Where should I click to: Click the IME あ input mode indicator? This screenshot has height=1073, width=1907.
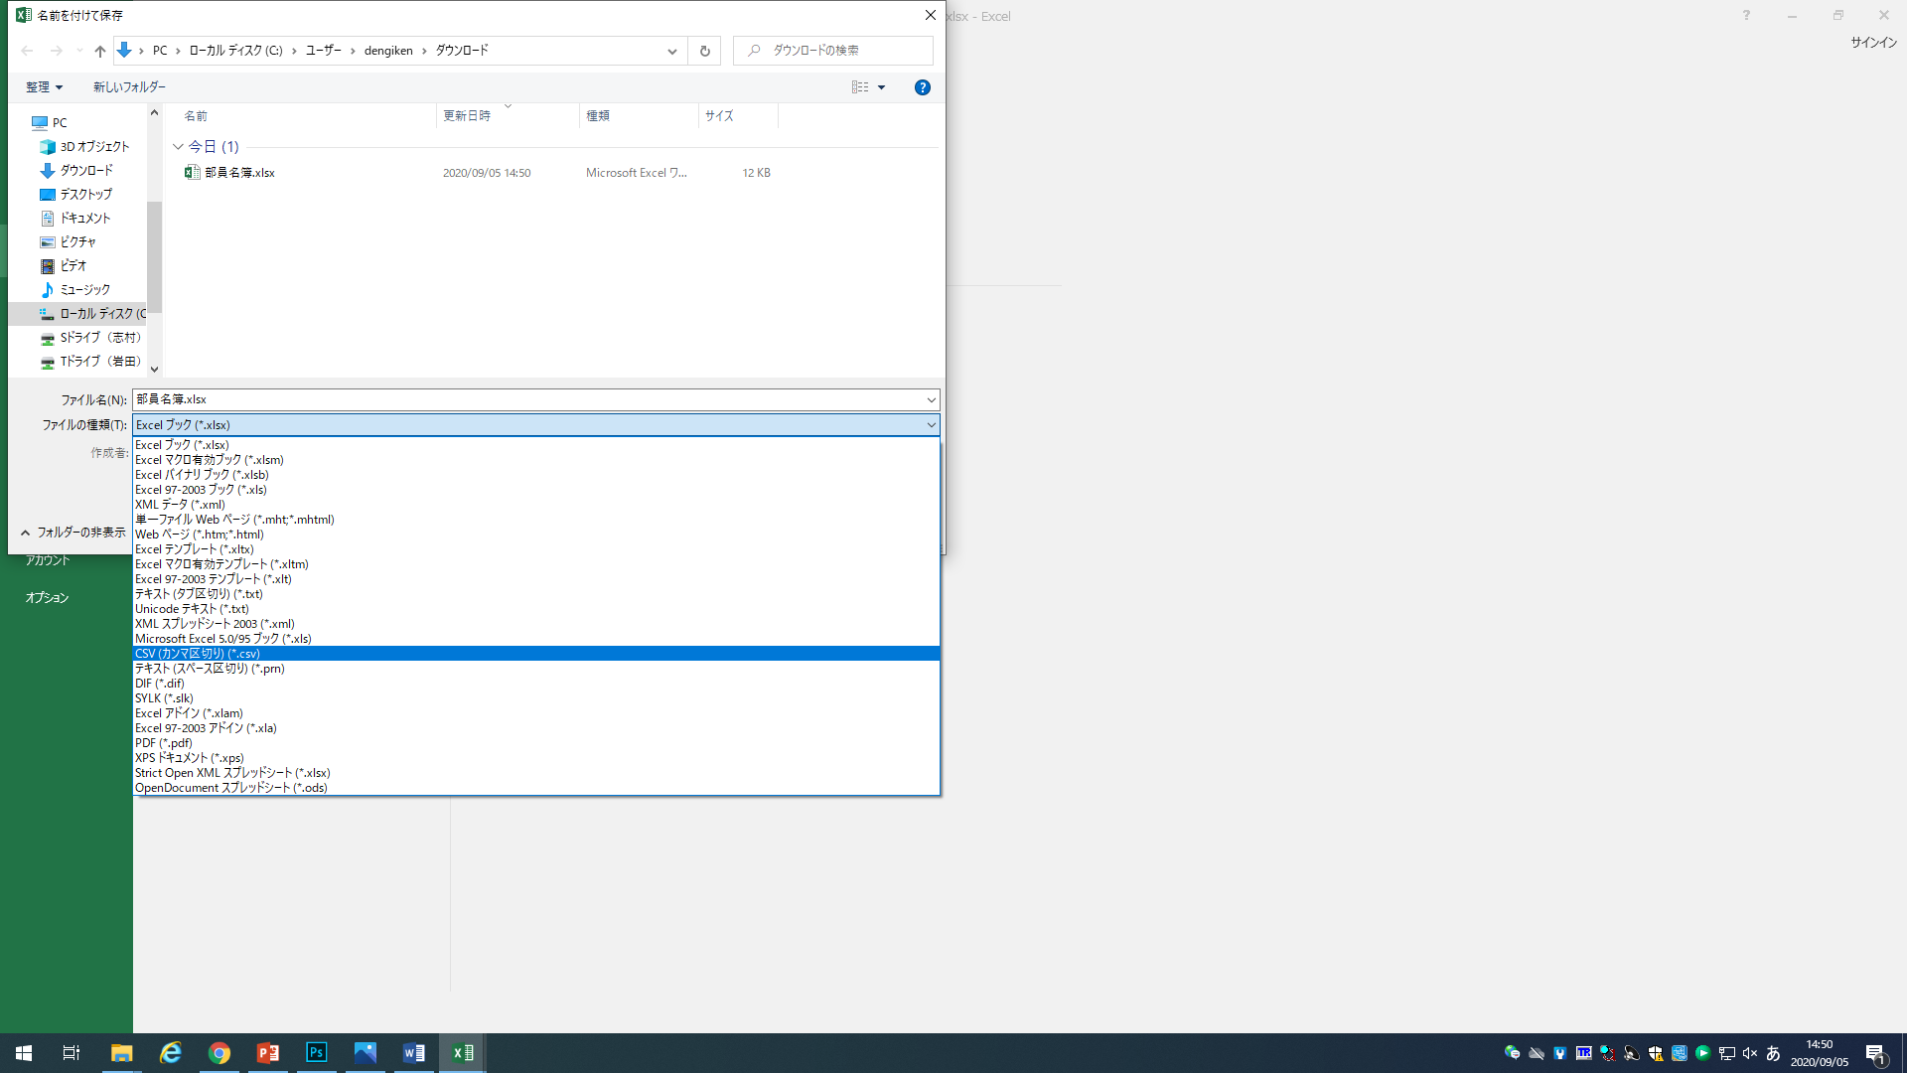pyautogui.click(x=1773, y=1053)
